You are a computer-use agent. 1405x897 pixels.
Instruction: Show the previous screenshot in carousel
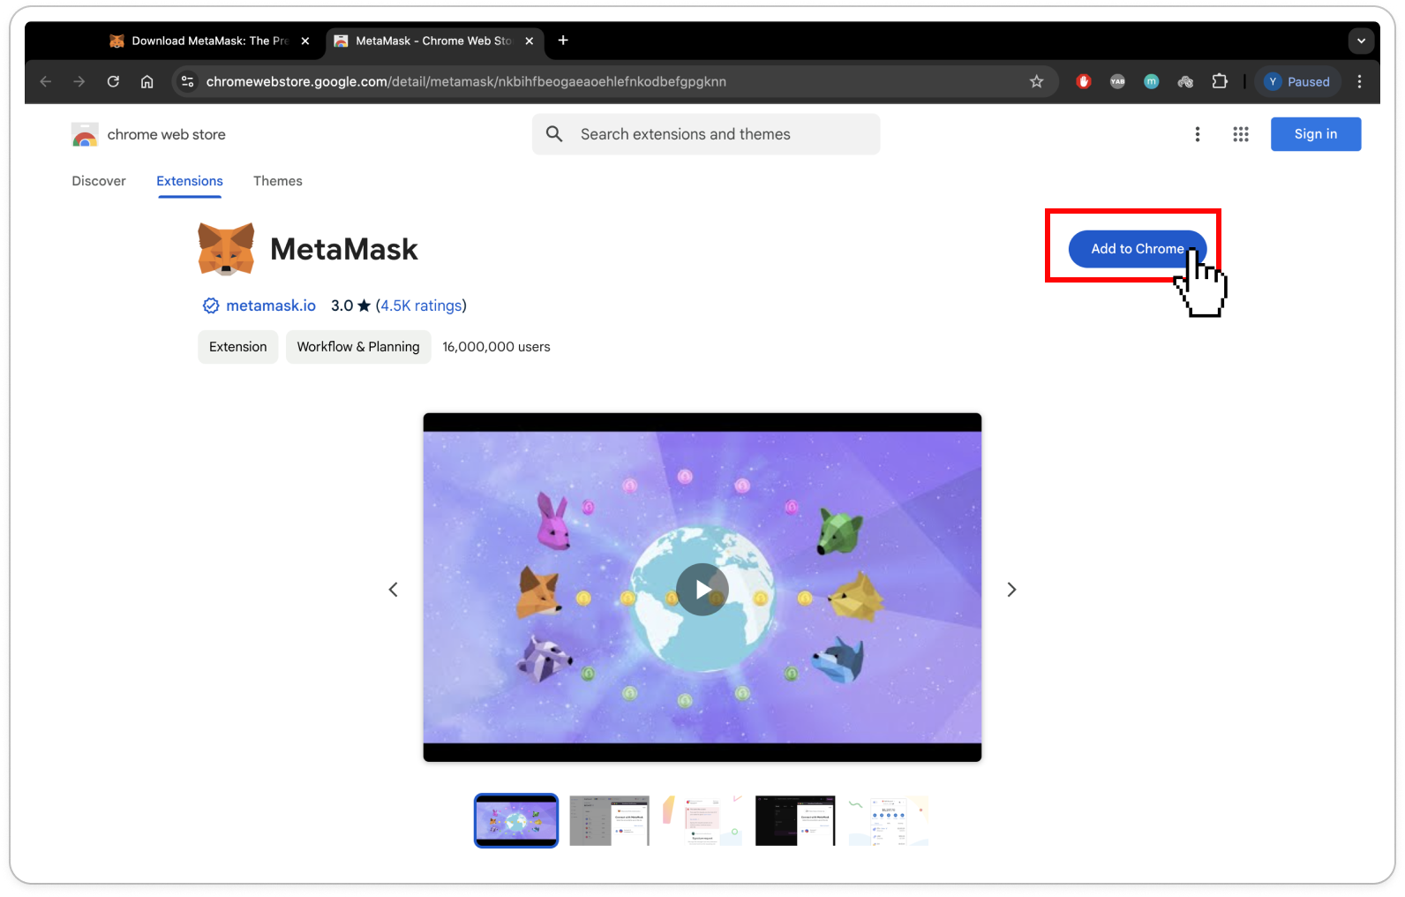coord(394,590)
